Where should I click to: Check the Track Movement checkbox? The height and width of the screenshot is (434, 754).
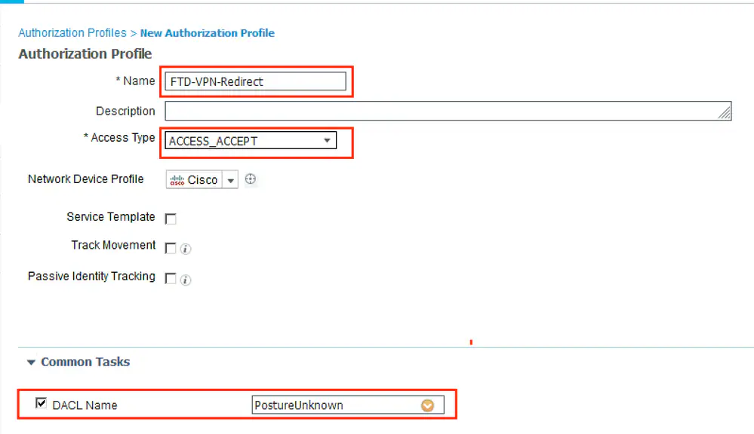coord(171,248)
